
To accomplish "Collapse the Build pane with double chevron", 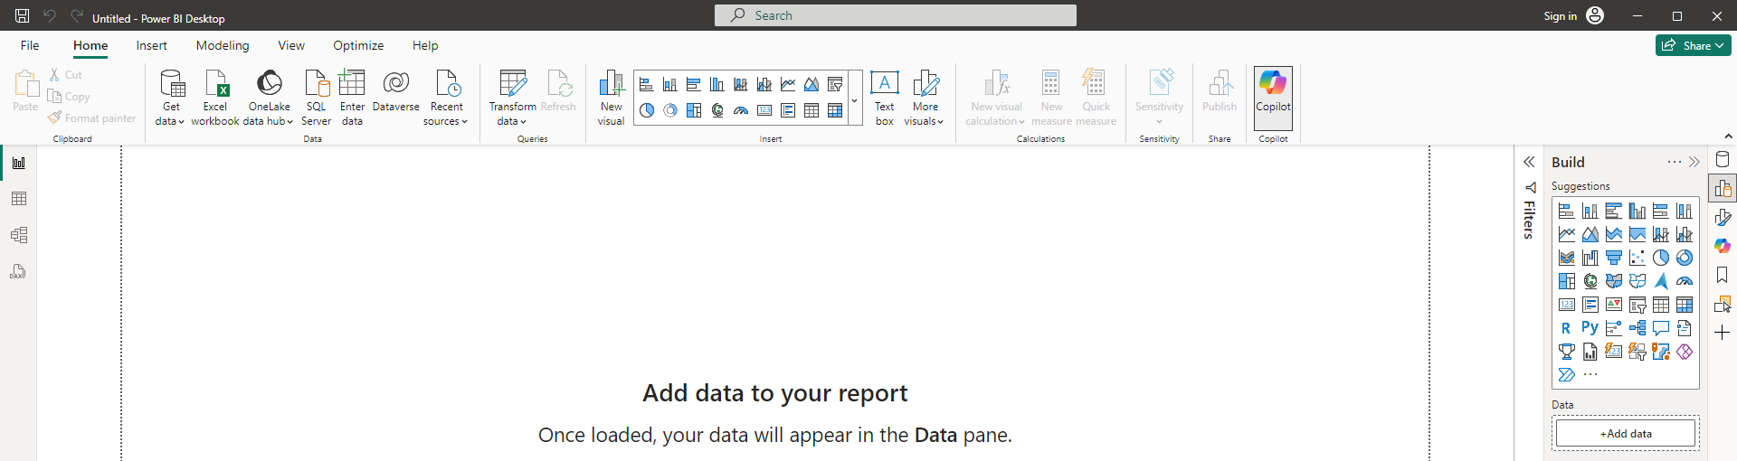I will click(1694, 163).
